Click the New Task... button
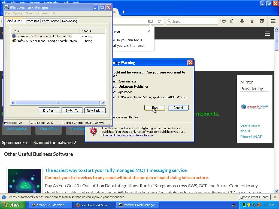The width and height of the screenshot is (279, 209). coord(95,110)
